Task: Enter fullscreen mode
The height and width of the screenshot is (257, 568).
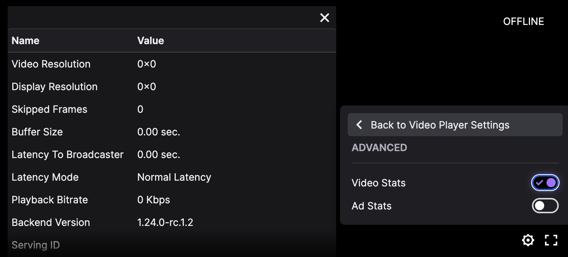Action: click(x=551, y=240)
